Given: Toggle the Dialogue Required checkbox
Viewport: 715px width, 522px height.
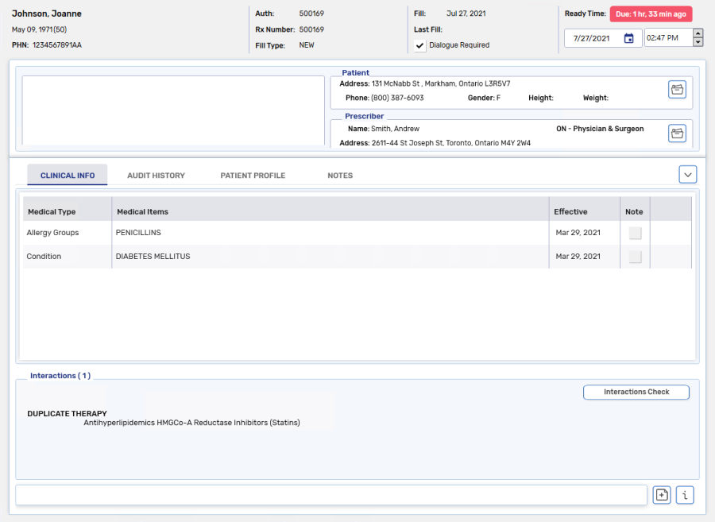Looking at the screenshot, I should (x=421, y=45).
